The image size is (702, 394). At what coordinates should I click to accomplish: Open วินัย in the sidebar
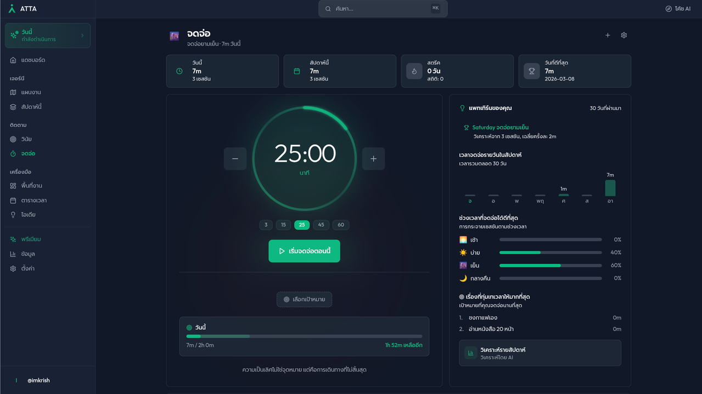[48, 139]
